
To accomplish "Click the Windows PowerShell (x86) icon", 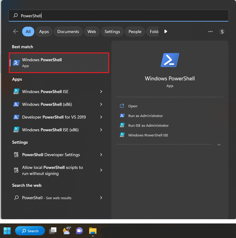I will pyautogui.click(x=16, y=104).
